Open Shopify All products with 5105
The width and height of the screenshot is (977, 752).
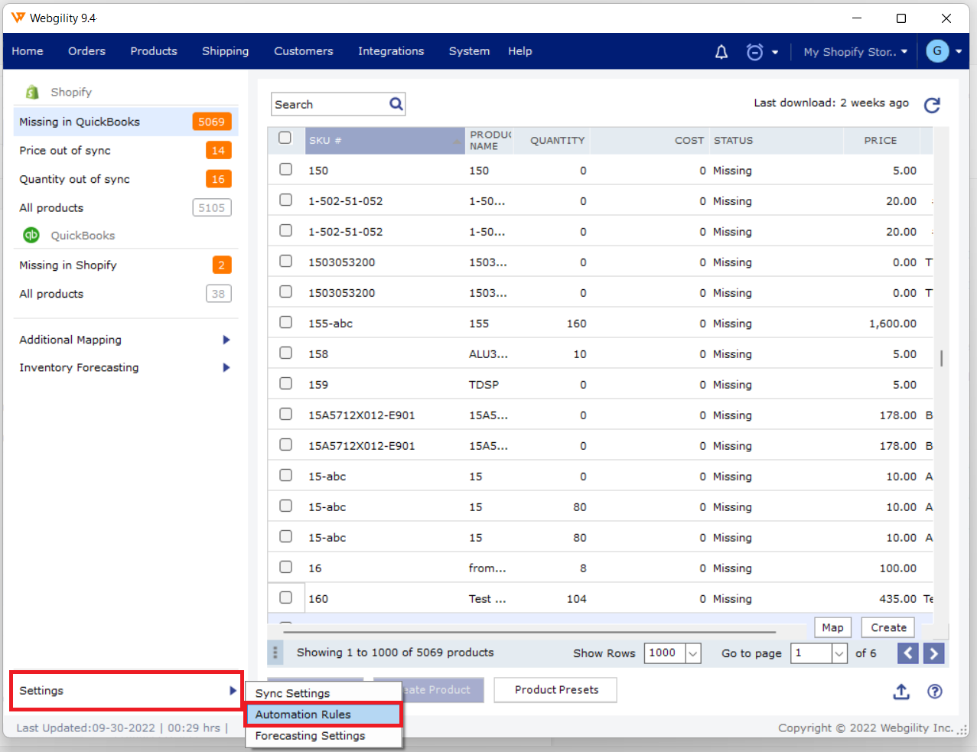pos(125,208)
